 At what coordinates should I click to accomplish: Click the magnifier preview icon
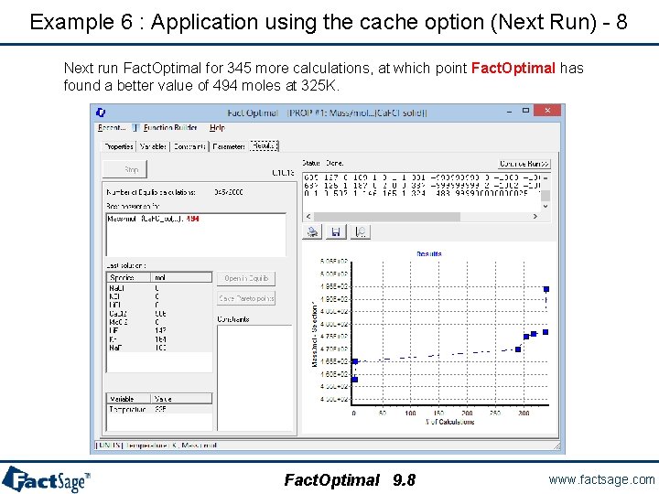point(361,231)
